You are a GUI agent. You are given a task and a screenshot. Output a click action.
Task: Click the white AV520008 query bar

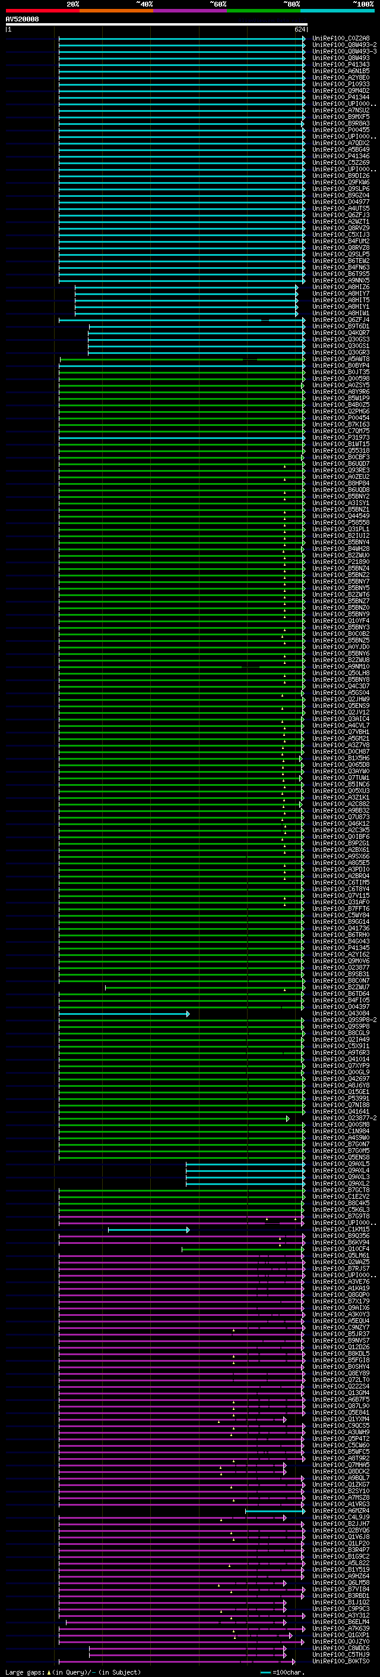(x=157, y=25)
